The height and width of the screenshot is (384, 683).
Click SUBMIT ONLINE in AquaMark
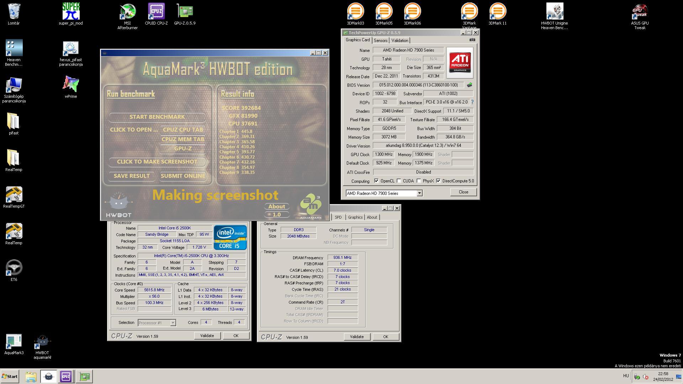(183, 176)
